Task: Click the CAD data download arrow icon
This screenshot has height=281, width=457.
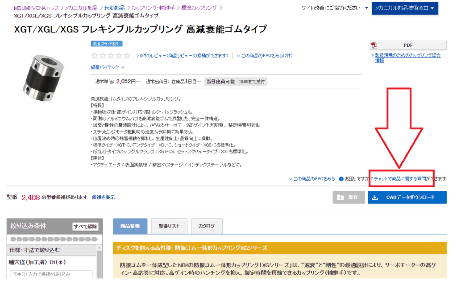Action: point(375,197)
